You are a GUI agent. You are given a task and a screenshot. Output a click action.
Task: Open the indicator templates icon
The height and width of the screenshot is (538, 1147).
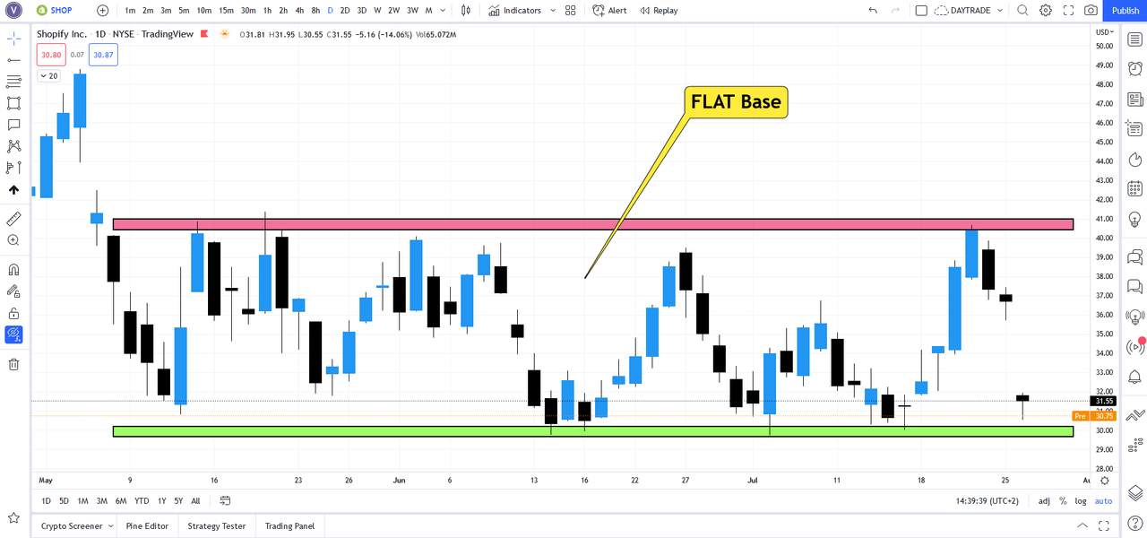point(571,11)
